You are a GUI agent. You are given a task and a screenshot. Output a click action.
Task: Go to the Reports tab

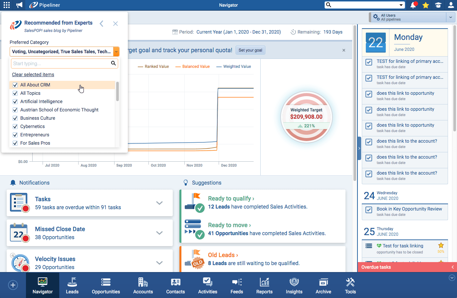point(264,286)
